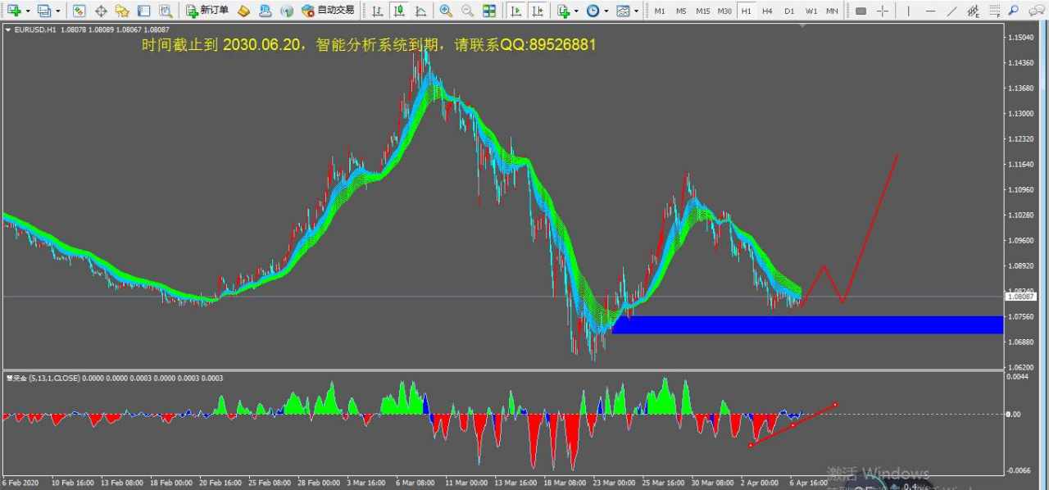Zoom in on the chart
Screen dimensions: 1049x490
(x=446, y=11)
